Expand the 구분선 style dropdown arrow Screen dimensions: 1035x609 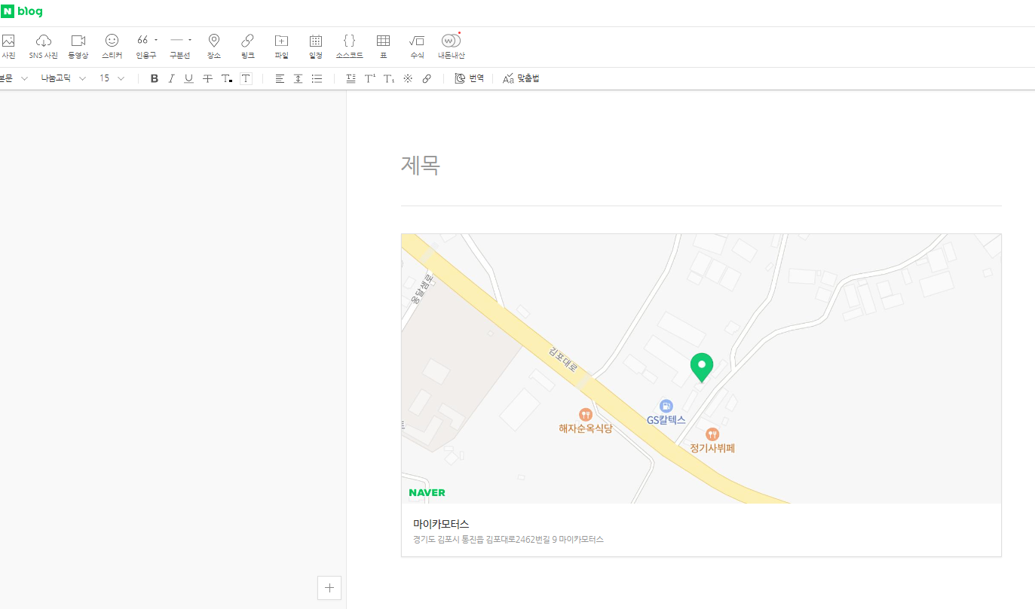[190, 40]
